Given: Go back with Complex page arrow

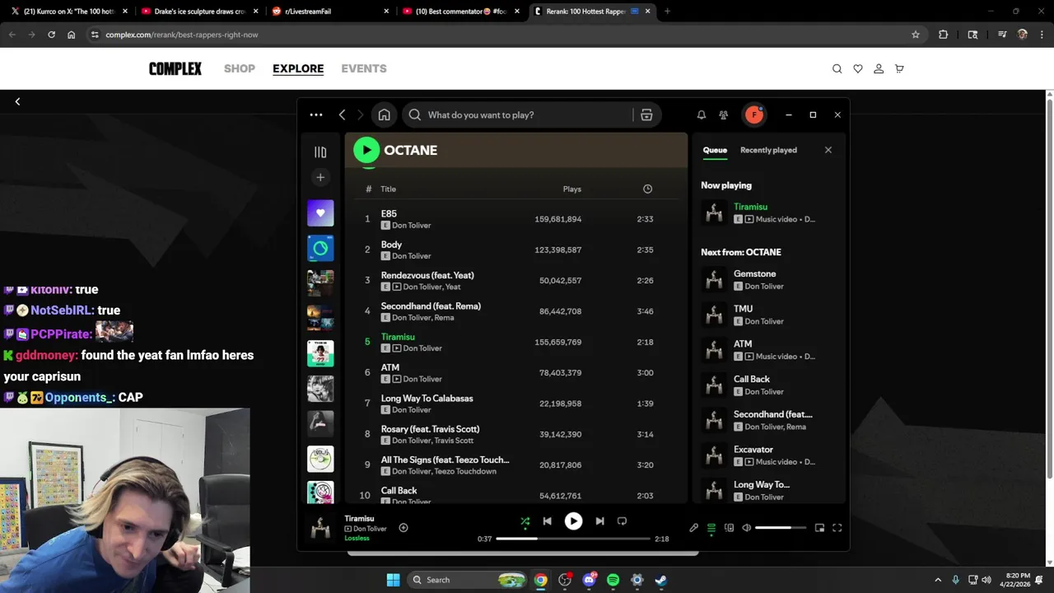Looking at the screenshot, I should (17, 101).
